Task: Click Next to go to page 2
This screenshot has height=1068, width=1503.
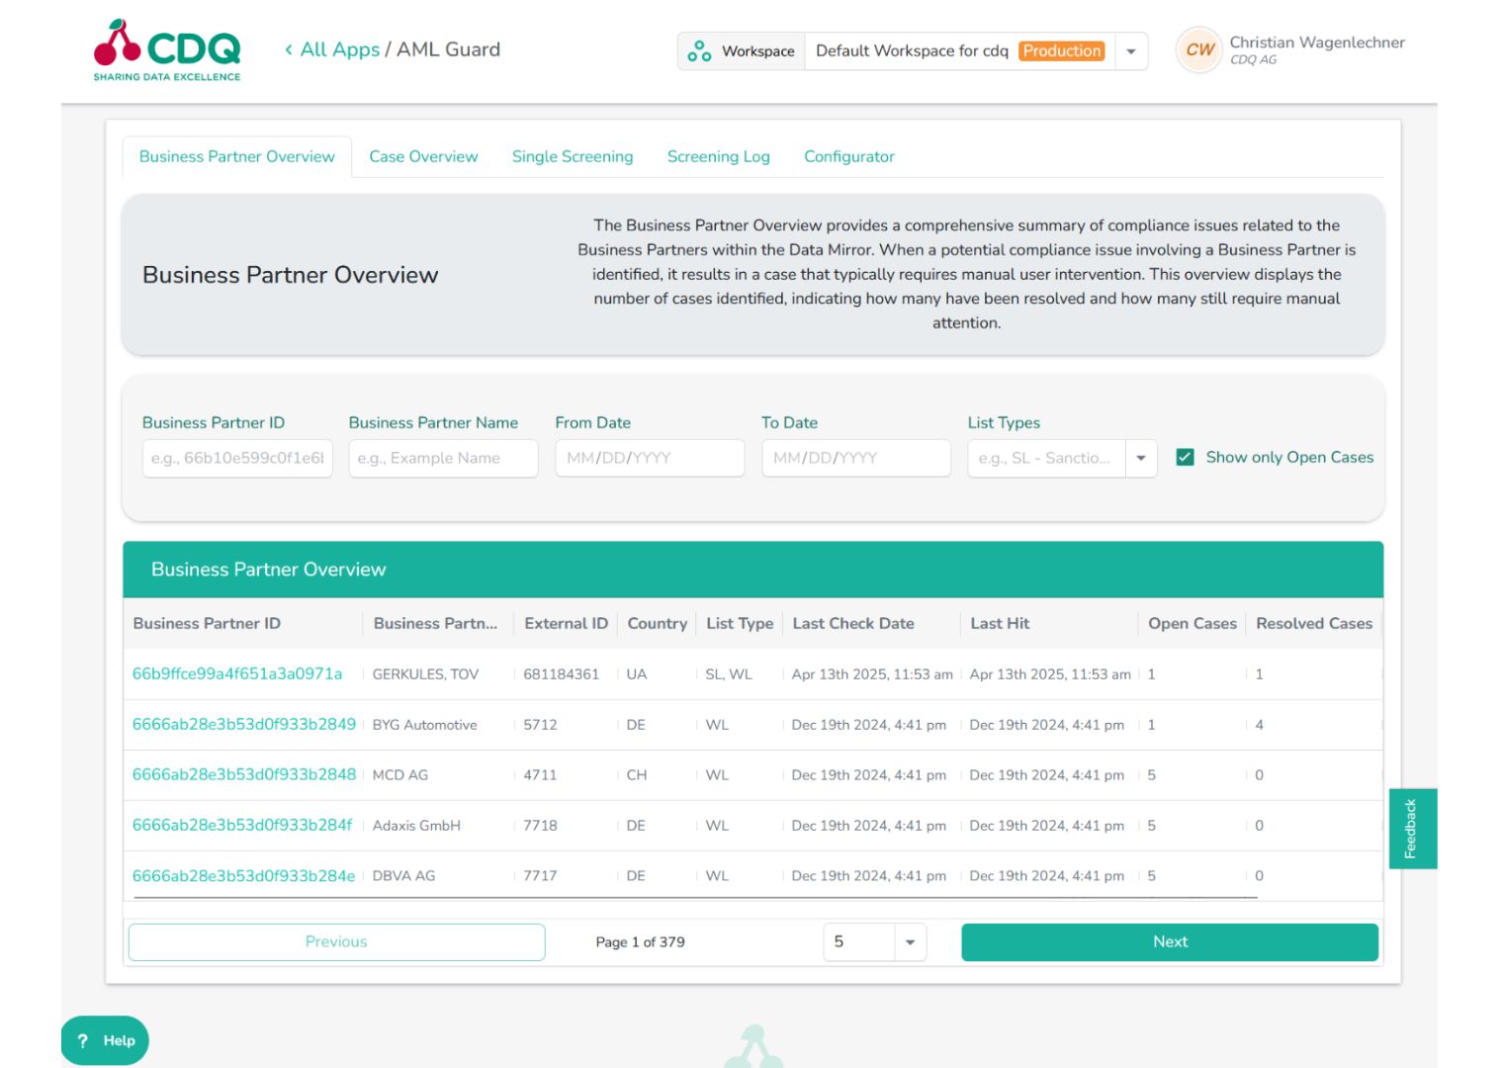Action: (x=1169, y=941)
